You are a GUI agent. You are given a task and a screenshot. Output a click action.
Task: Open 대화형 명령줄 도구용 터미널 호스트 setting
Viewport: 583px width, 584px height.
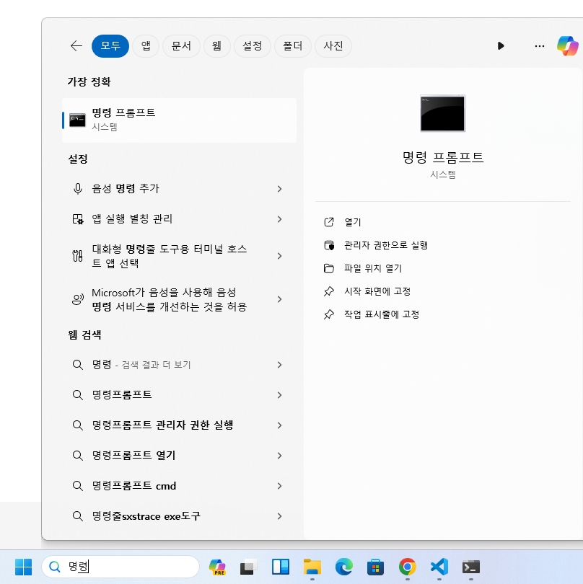[x=179, y=256]
